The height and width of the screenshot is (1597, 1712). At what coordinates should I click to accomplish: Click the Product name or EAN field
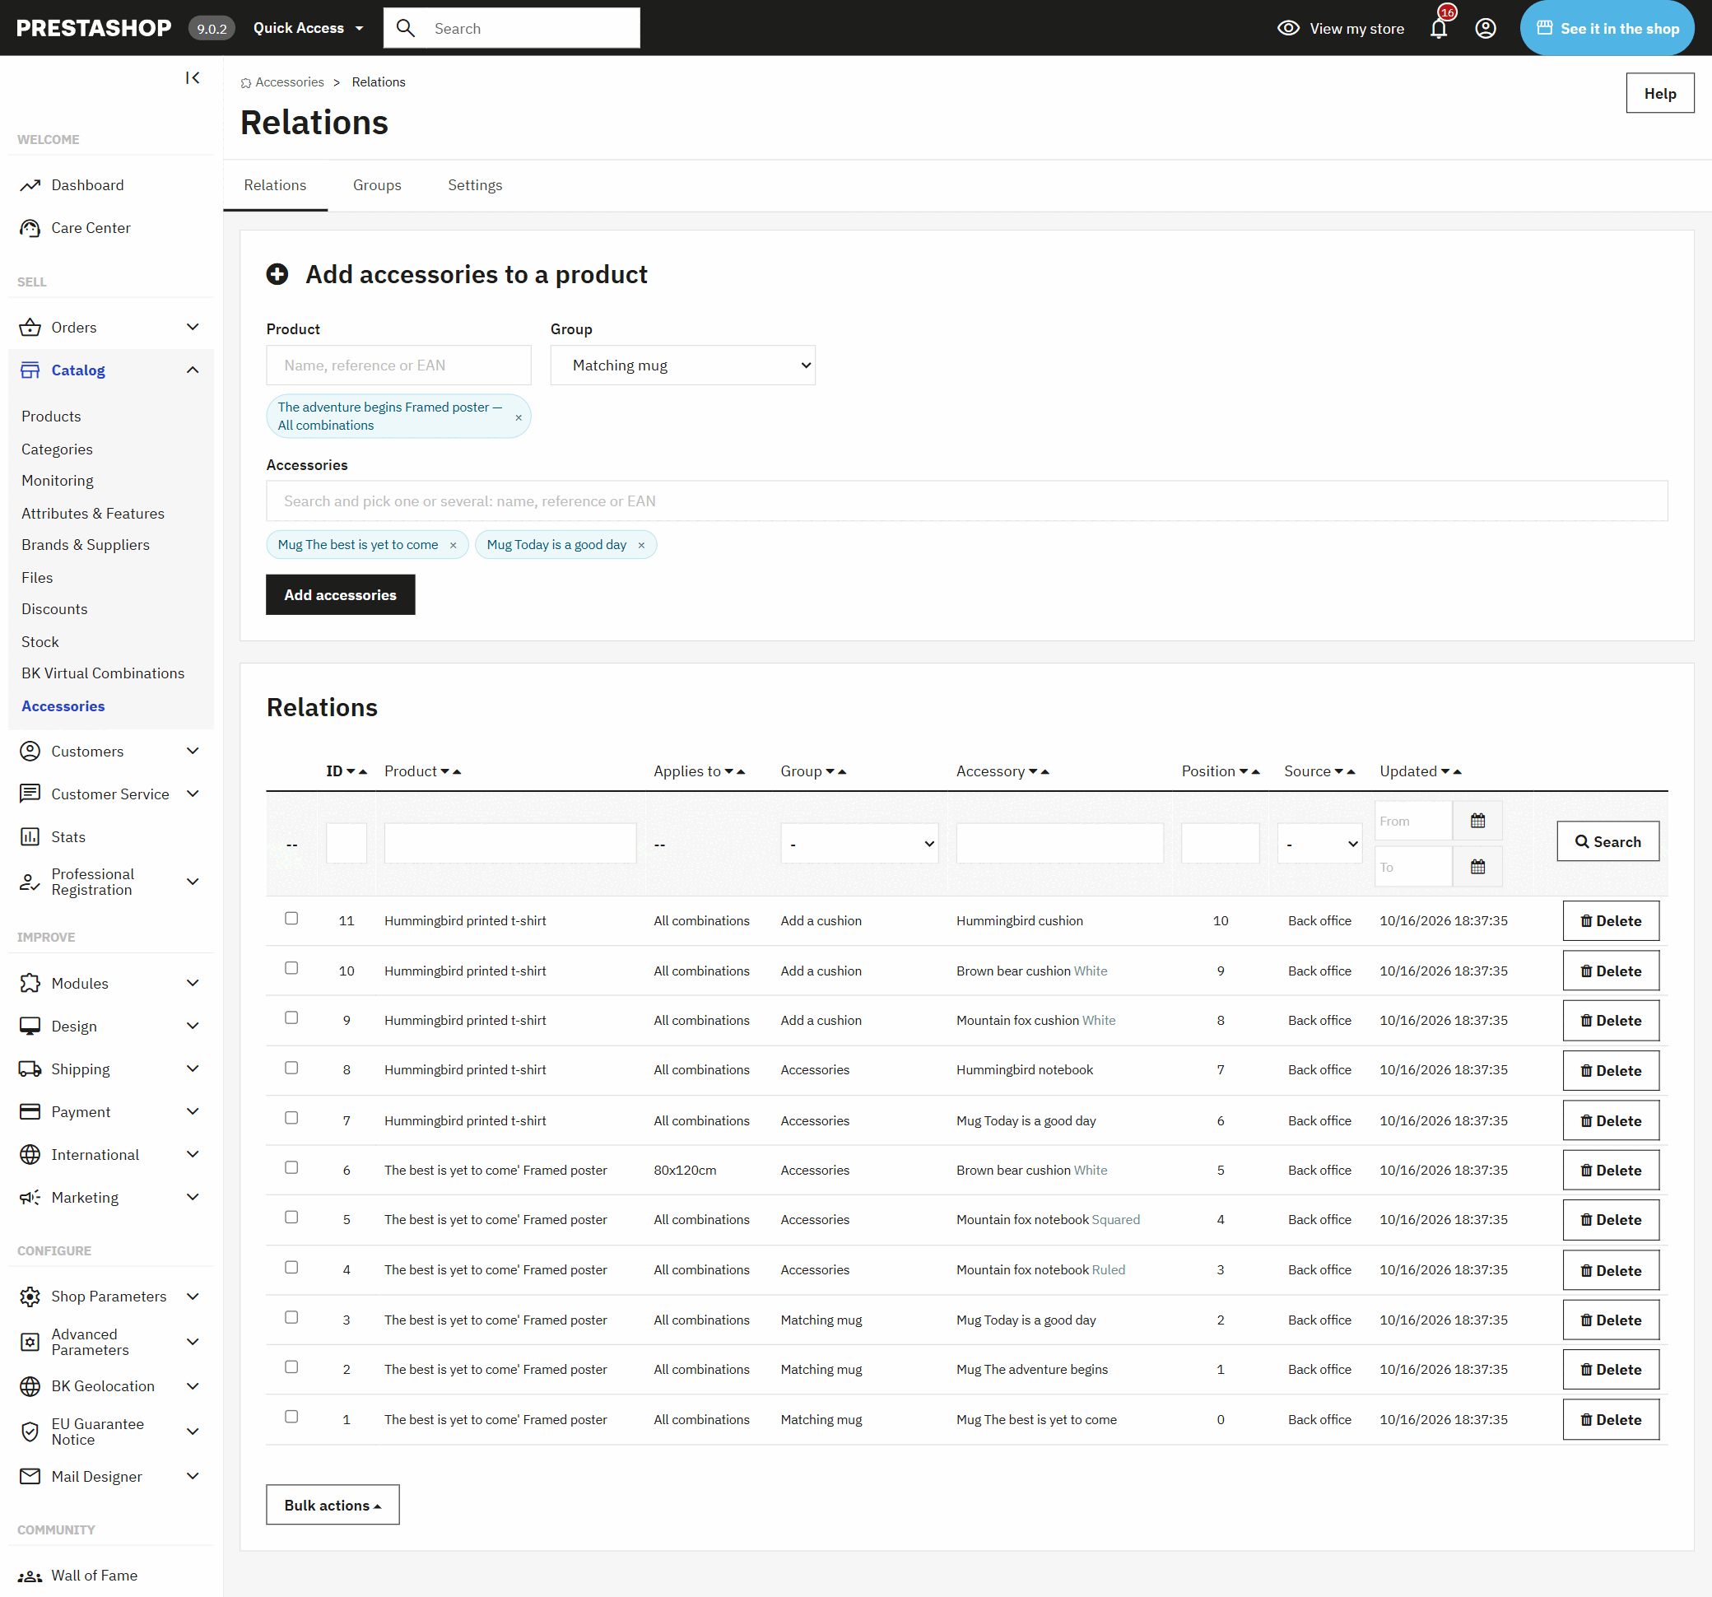point(398,365)
